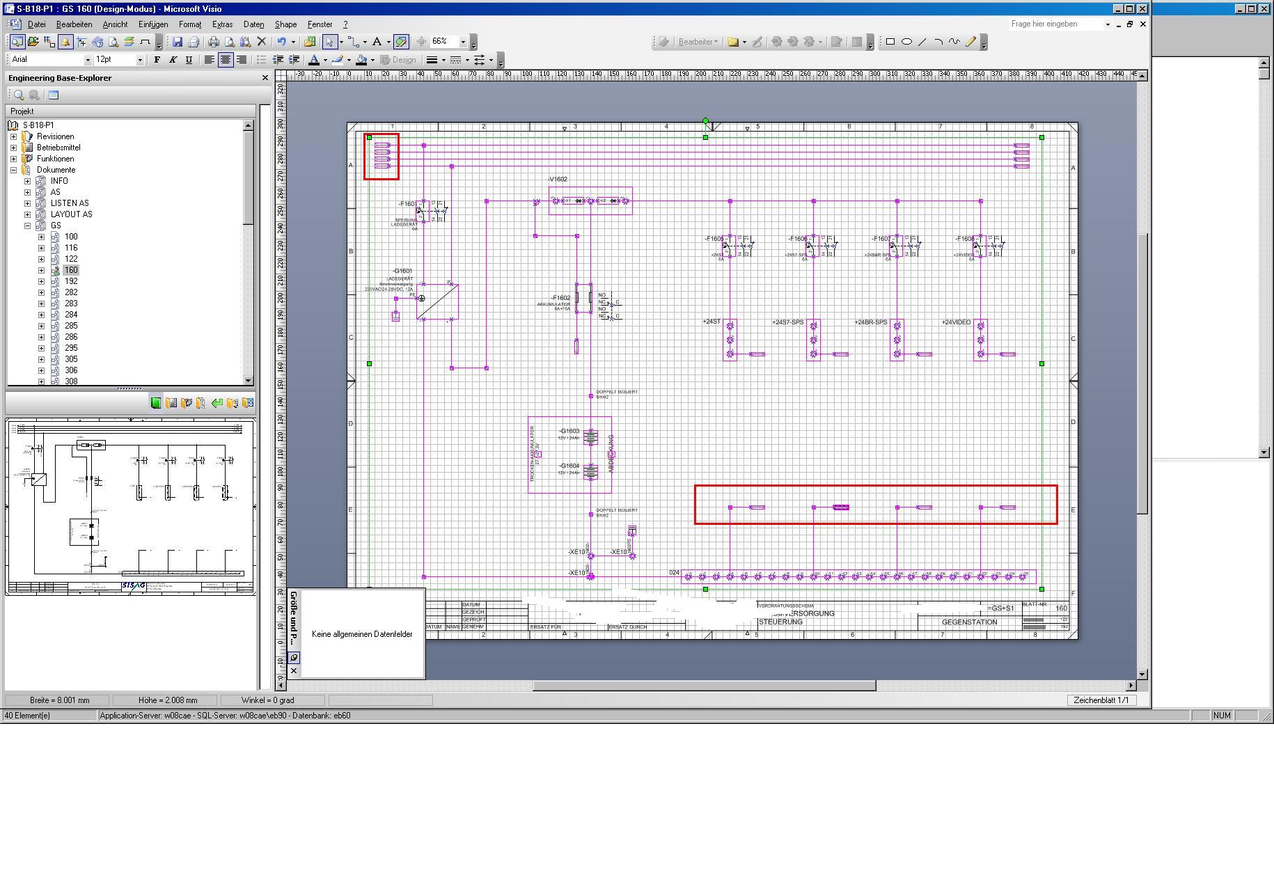Open Print Preview from the toolbar
Screen dimensions: 1274x875
click(230, 42)
